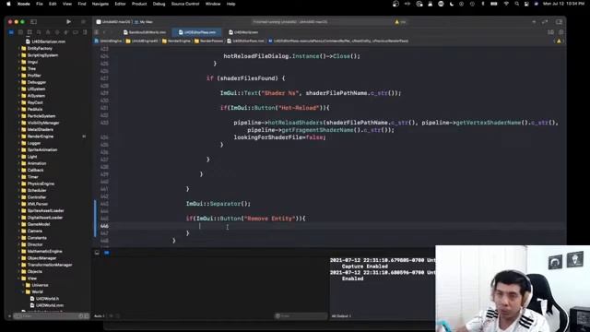Expand the Universe folder
The height and width of the screenshot is (332, 590).
23,285
